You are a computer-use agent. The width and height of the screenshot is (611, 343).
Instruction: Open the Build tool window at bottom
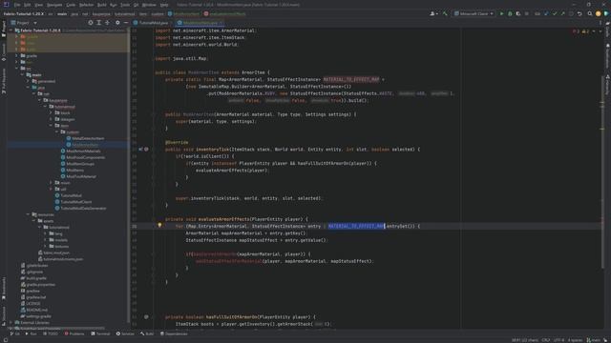(147, 333)
